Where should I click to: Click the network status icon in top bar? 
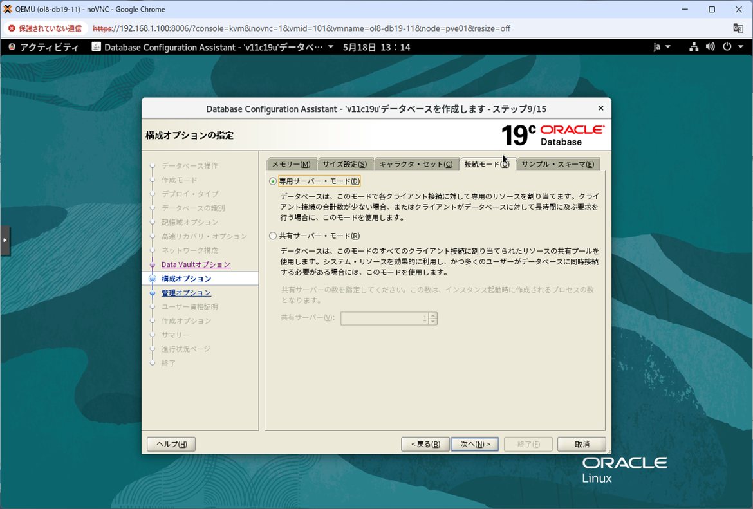pos(693,47)
